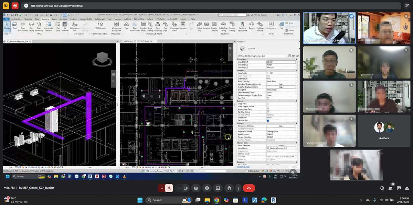The image size is (413, 205).
Task: Edit Visibility/Graphics Overrides
Action: coord(281,84)
